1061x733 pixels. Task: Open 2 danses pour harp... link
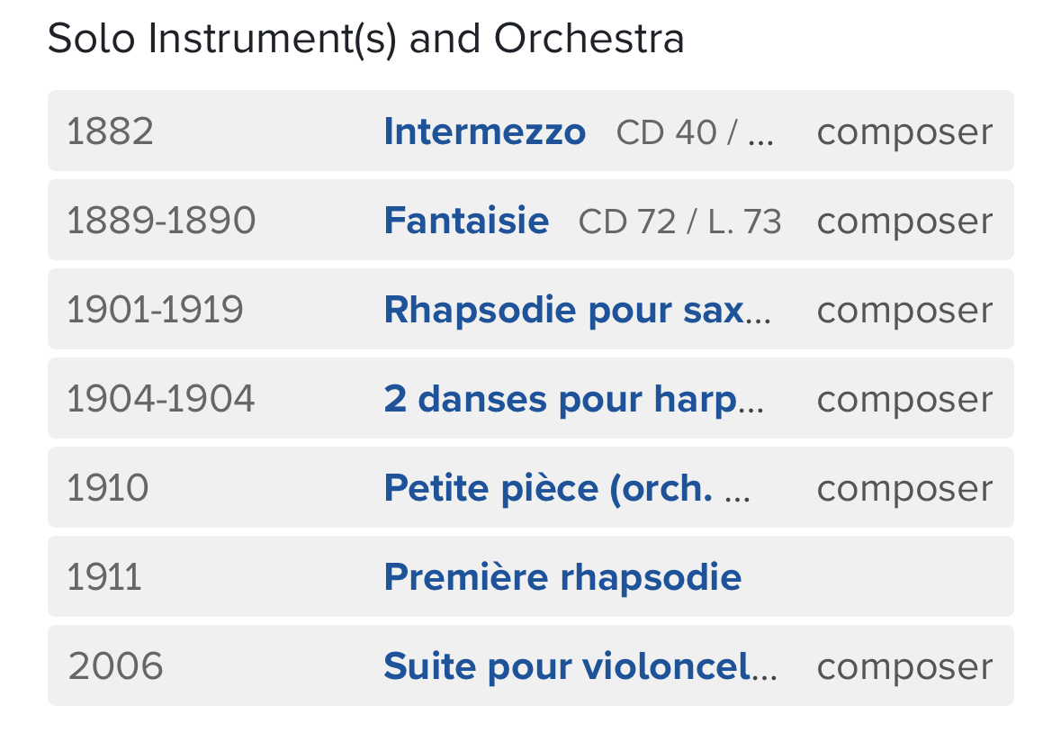[x=574, y=399]
